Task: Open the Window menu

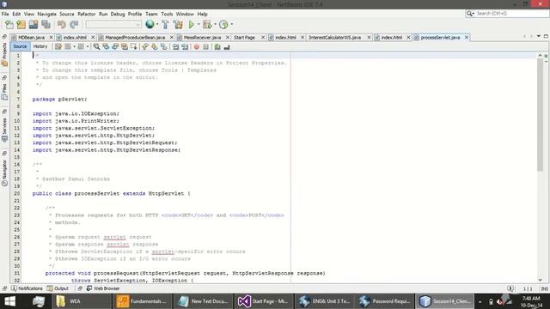Action: pyautogui.click(x=185, y=14)
